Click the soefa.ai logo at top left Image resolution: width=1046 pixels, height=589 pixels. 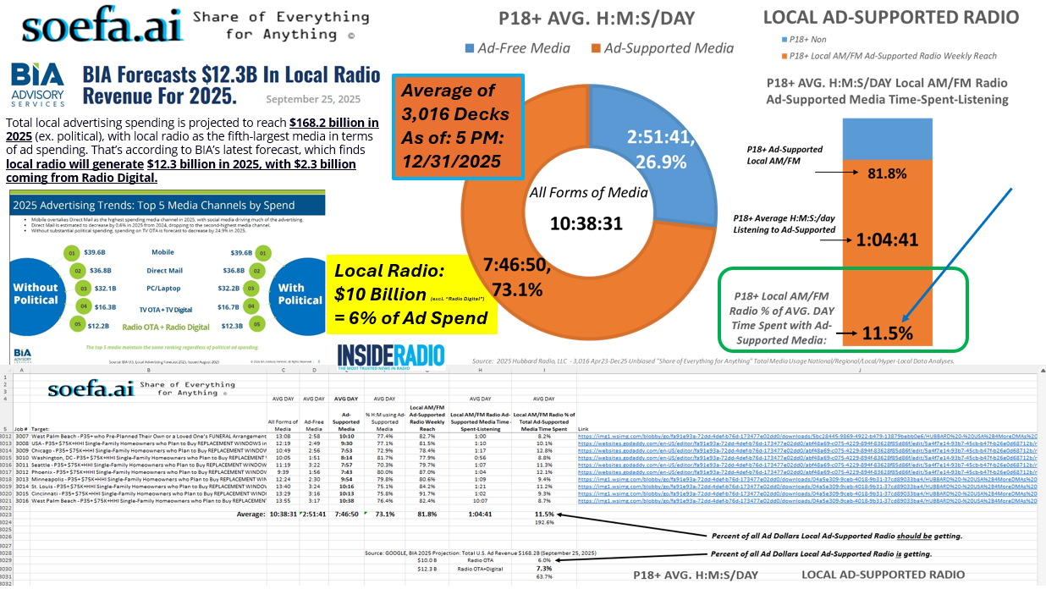tap(91, 26)
